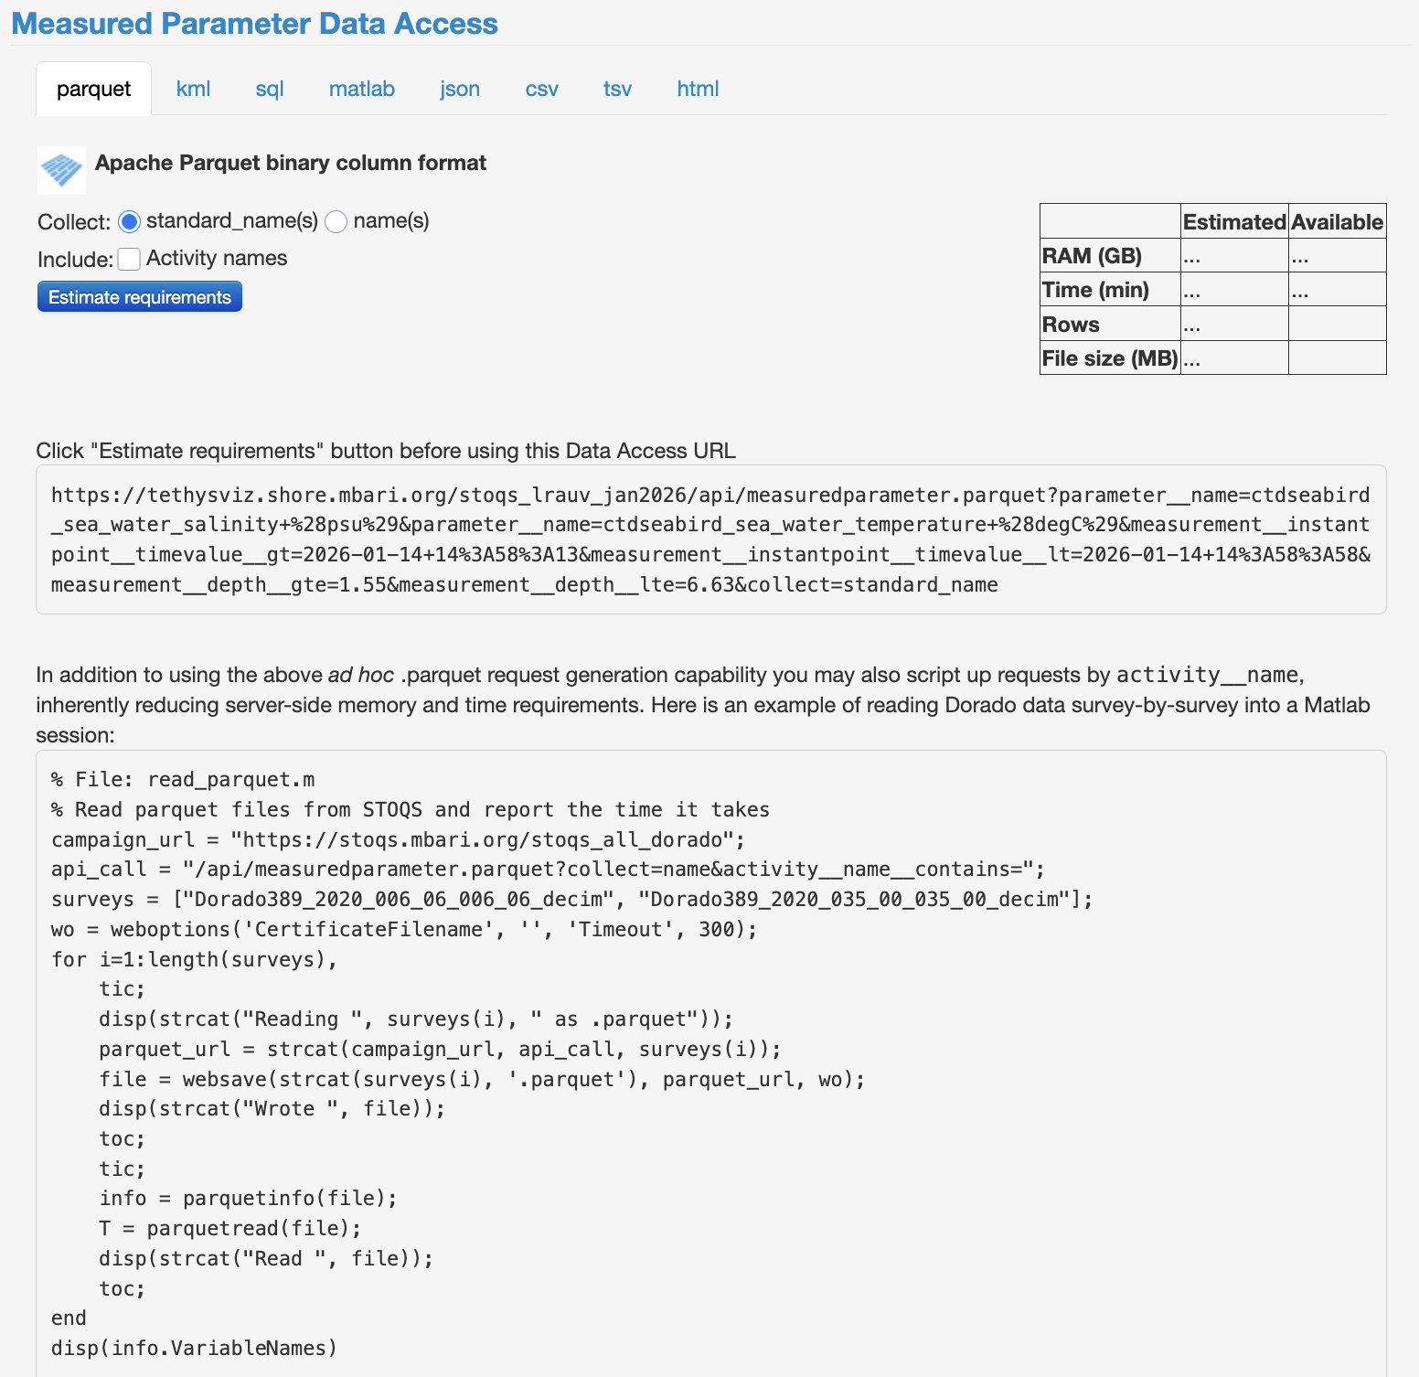Click the '% Read parquet files from STOQS' comment line
Viewport: 1419px width, 1377px height.
[x=411, y=810]
